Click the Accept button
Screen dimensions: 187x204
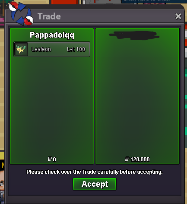click(95, 184)
